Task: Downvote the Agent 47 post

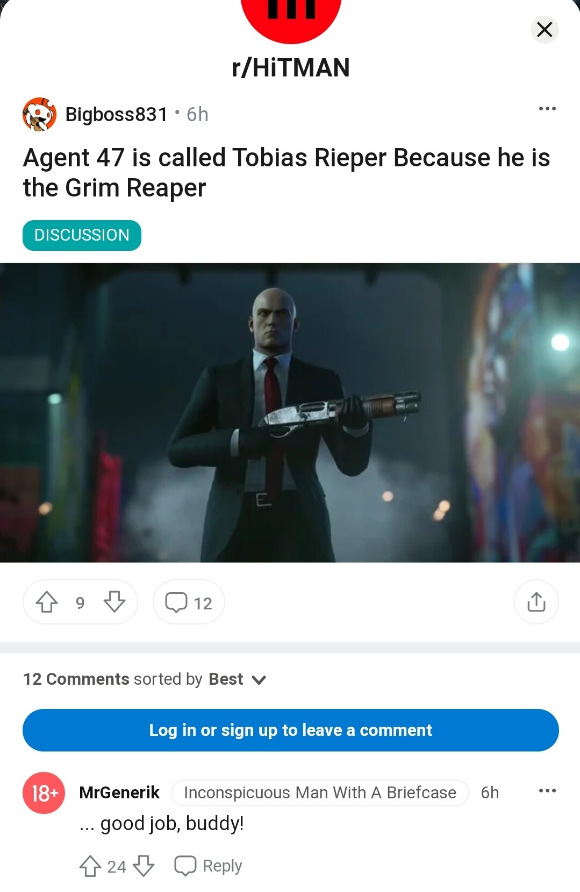Action: [114, 602]
